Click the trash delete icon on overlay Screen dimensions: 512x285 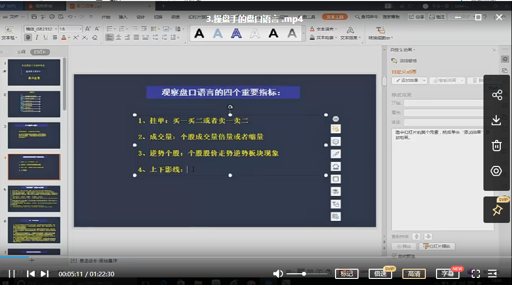pyautogui.click(x=496, y=145)
